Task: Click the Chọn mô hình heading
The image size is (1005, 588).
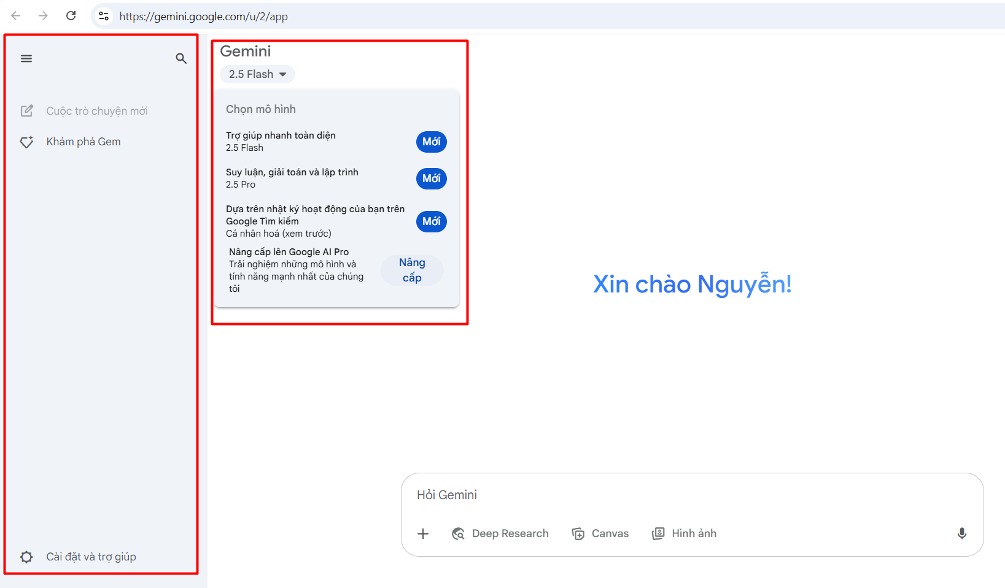Action: coord(261,109)
